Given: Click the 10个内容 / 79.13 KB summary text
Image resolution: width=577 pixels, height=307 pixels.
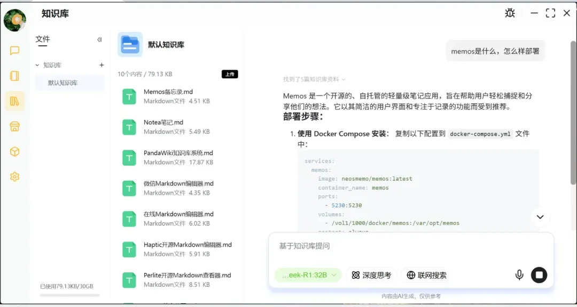Looking at the screenshot, I should tap(145, 74).
